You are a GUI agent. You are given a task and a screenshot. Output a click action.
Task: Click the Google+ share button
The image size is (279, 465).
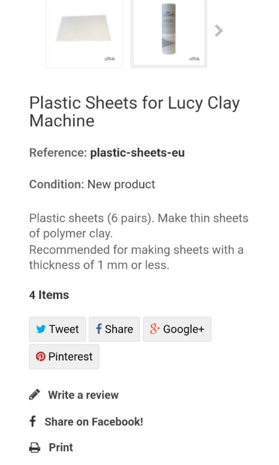pyautogui.click(x=177, y=329)
